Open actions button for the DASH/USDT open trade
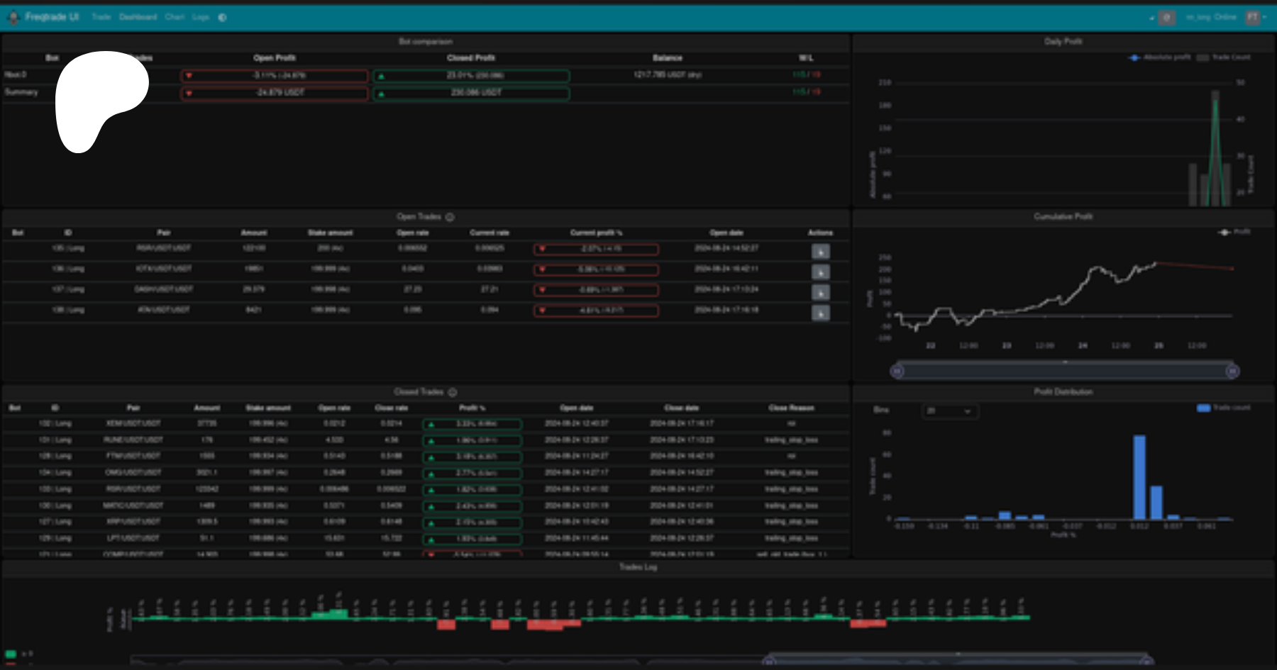The image size is (1277, 670). click(820, 293)
